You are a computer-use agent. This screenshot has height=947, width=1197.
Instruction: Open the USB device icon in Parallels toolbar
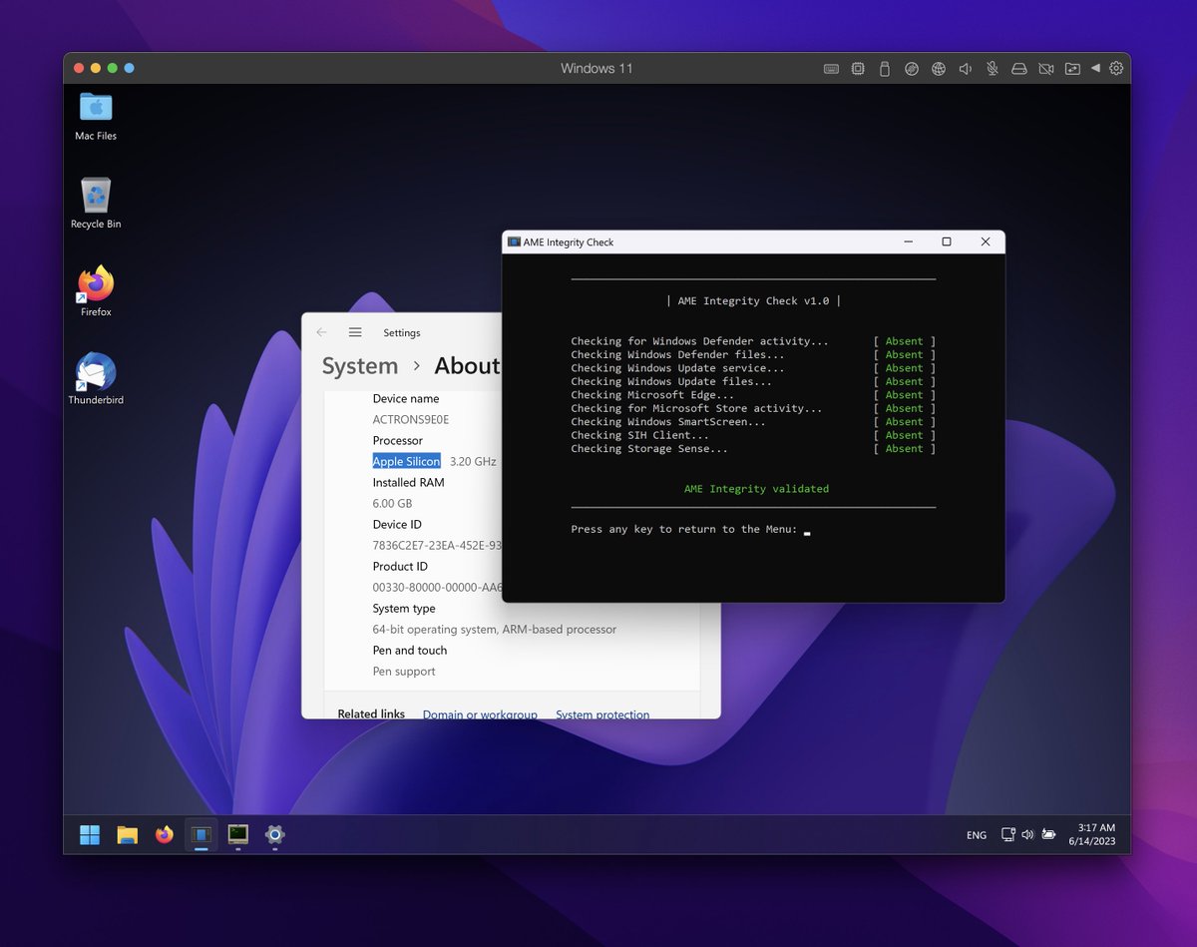(x=884, y=69)
